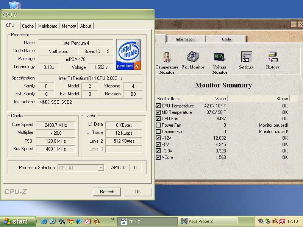Click Instructions field MMX, SSE, SSE2

tap(91, 102)
